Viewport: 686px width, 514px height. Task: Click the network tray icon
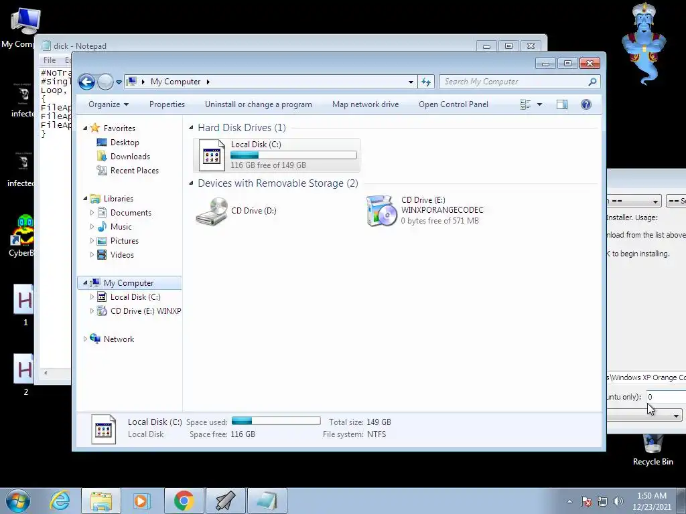[602, 501]
